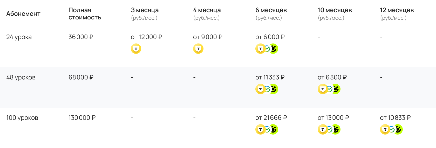Viewport: 436px width, 148px height.
Task: Click T-Bank icon under 3 месяца 12 000 ₽
Action: pyautogui.click(x=136, y=49)
